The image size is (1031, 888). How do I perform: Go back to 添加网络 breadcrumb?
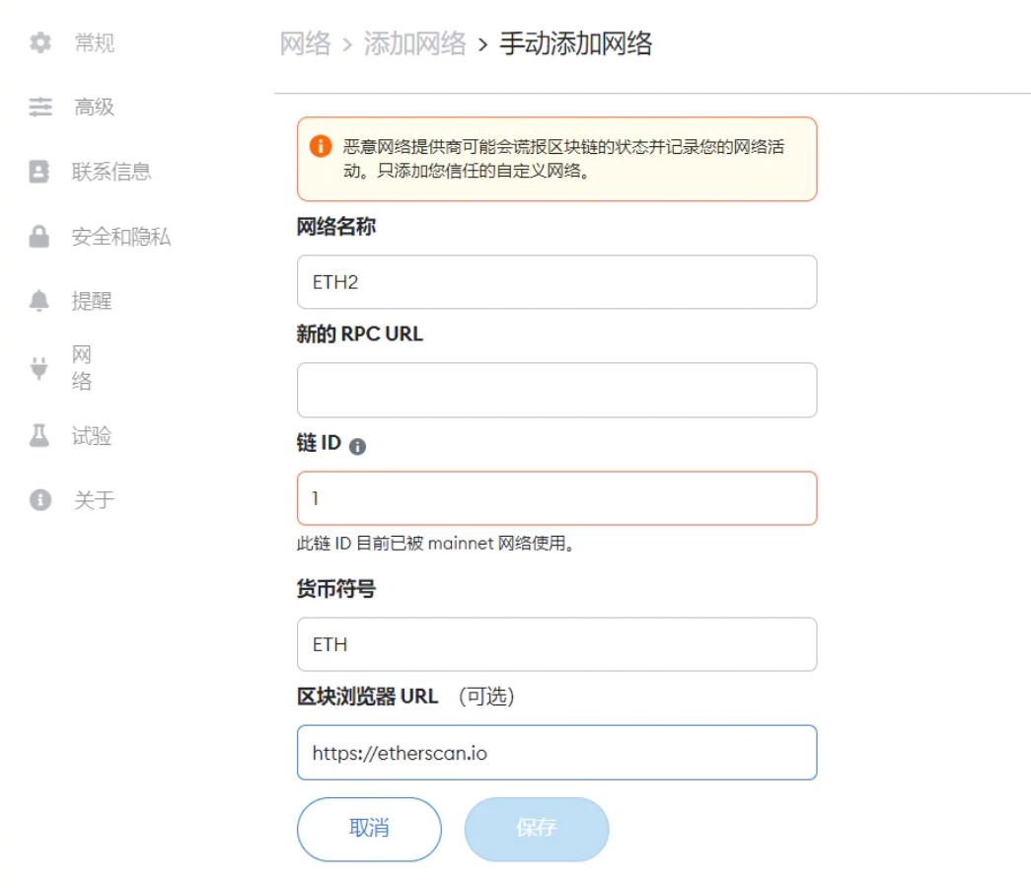(414, 44)
